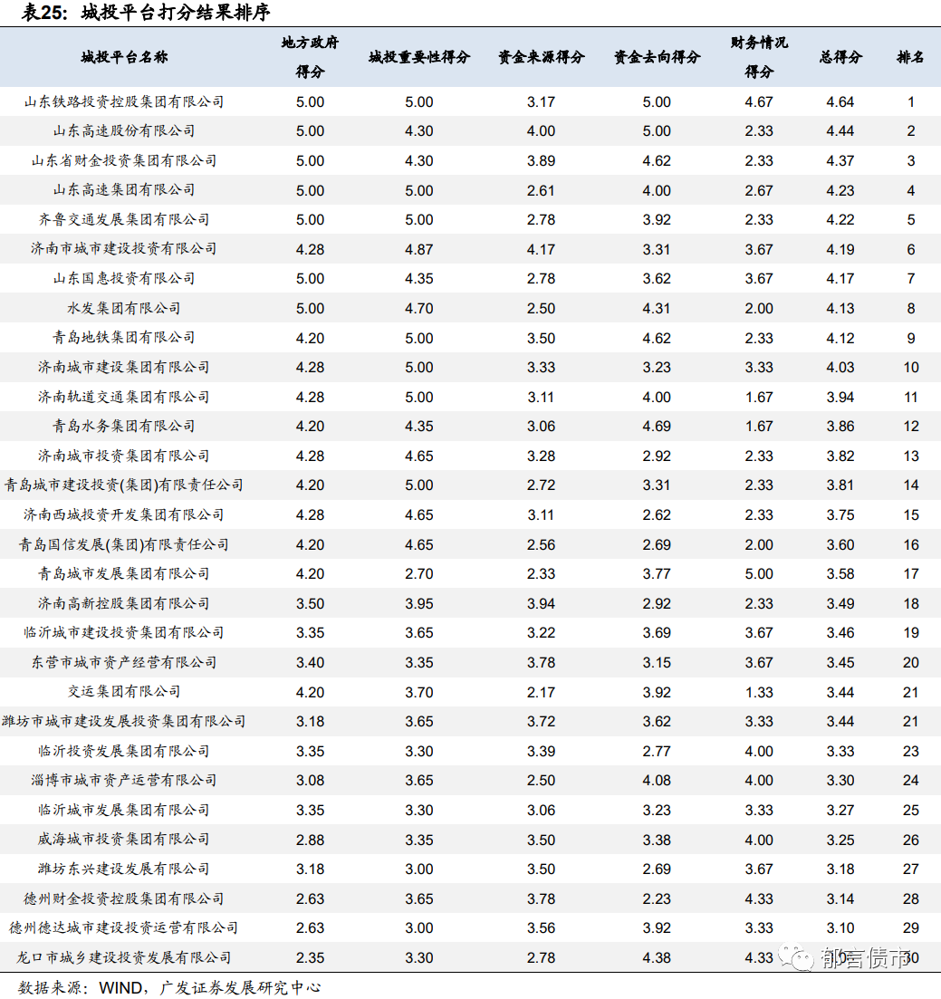The height and width of the screenshot is (999, 941).
Task: Click rank 23 for 临沂投资发展集团
Action: coord(911,751)
